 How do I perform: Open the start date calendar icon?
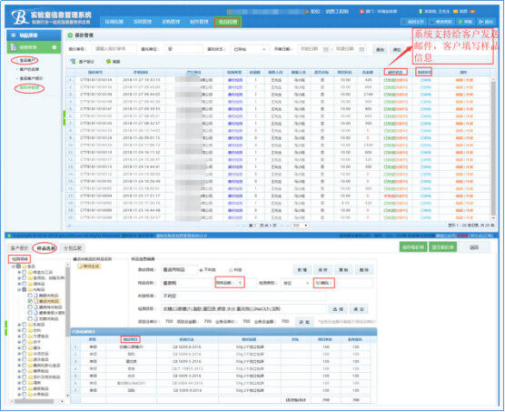tap(325, 49)
